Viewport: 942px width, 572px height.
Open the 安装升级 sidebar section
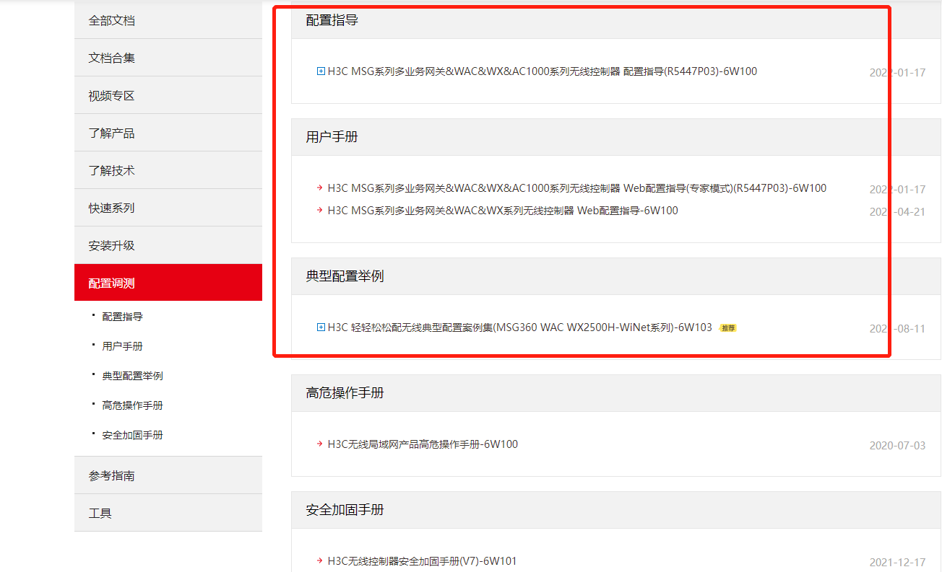168,245
